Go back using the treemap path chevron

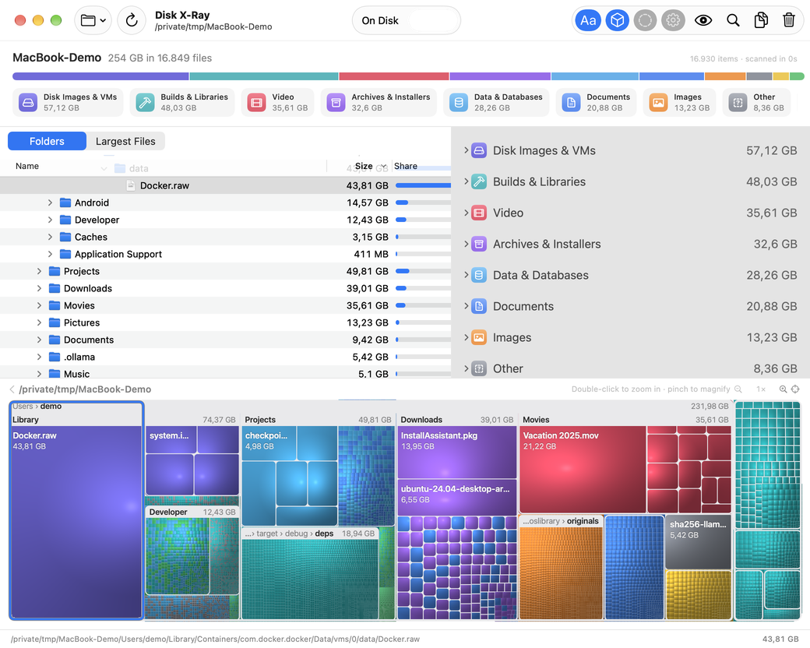(x=12, y=389)
